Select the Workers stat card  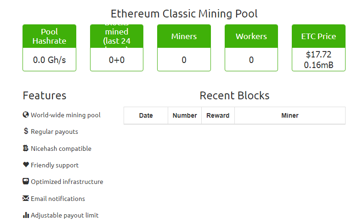point(251,48)
